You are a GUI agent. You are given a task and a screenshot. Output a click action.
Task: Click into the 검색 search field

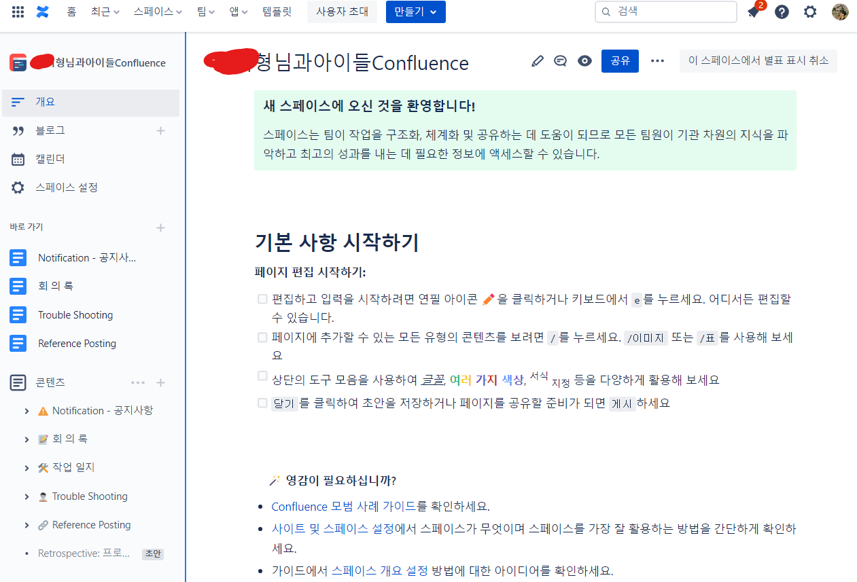tap(666, 12)
